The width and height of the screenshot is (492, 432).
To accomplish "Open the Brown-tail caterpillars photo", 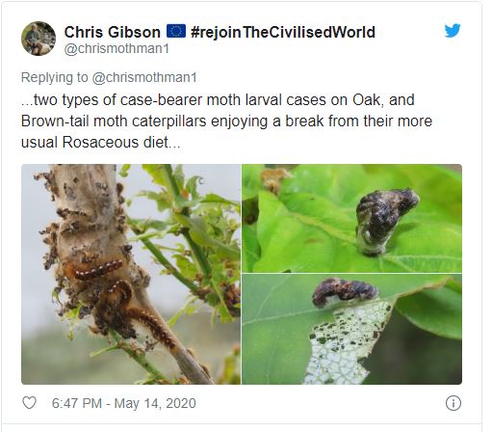I will (x=131, y=274).
